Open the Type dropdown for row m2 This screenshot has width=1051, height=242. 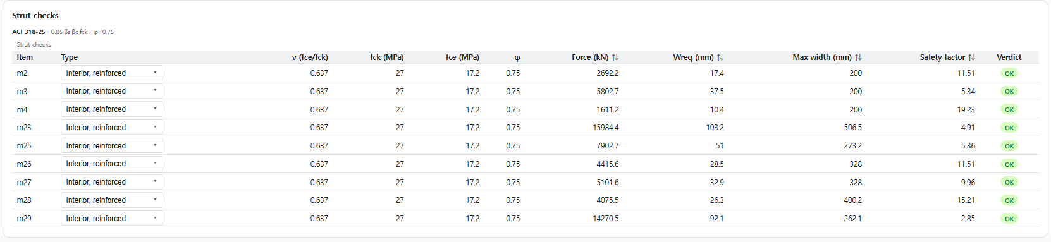112,73
